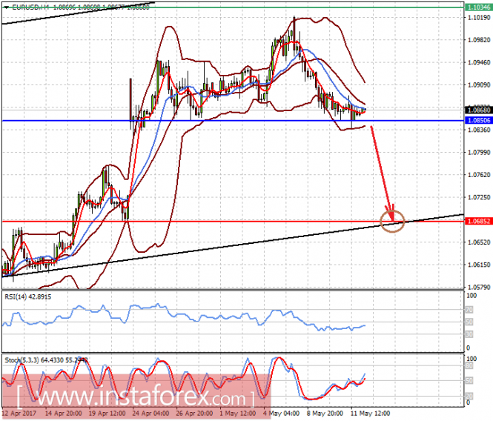The height and width of the screenshot is (421, 493).
Task: Click the 24 Apr 04:00 time marker
Action: 150,414
